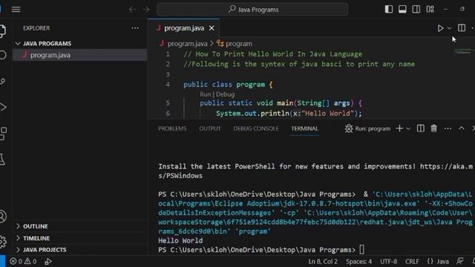Run Java with the play button
The width and height of the screenshot is (475, 267).
(x=440, y=28)
